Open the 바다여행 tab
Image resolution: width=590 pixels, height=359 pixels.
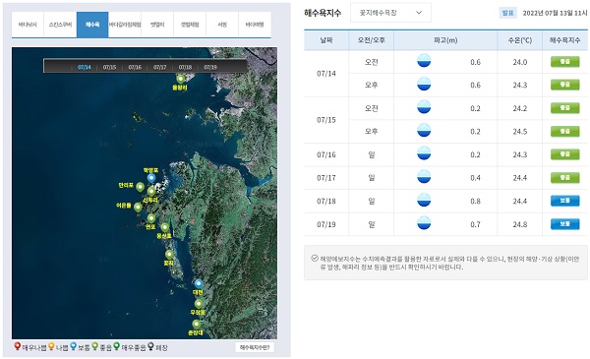(x=255, y=25)
